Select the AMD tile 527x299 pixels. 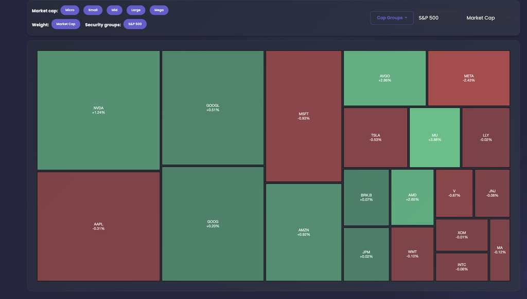pyautogui.click(x=412, y=197)
